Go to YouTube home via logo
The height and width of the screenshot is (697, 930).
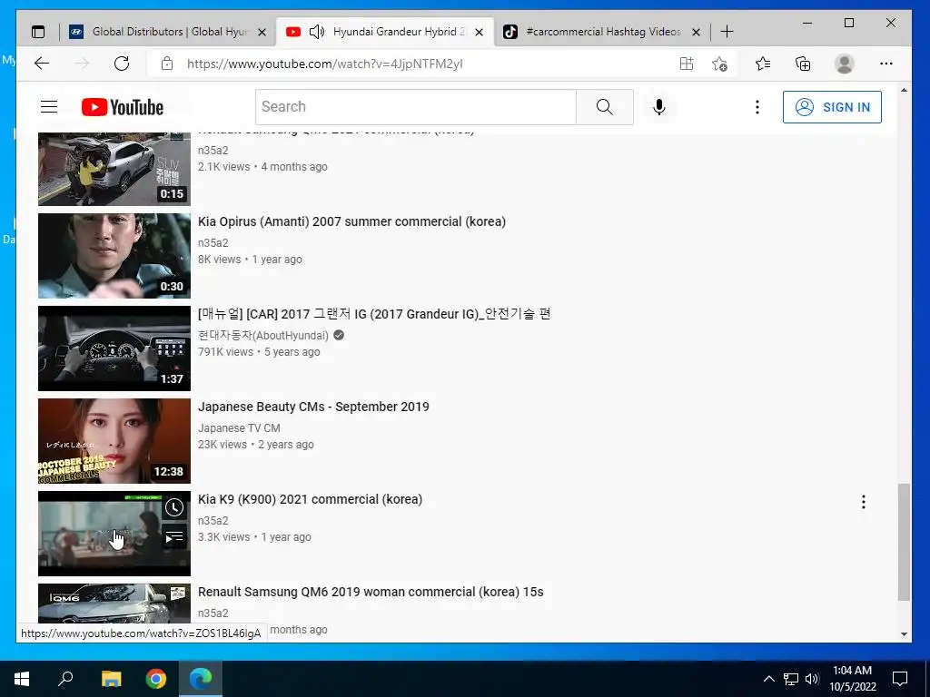[x=123, y=107]
